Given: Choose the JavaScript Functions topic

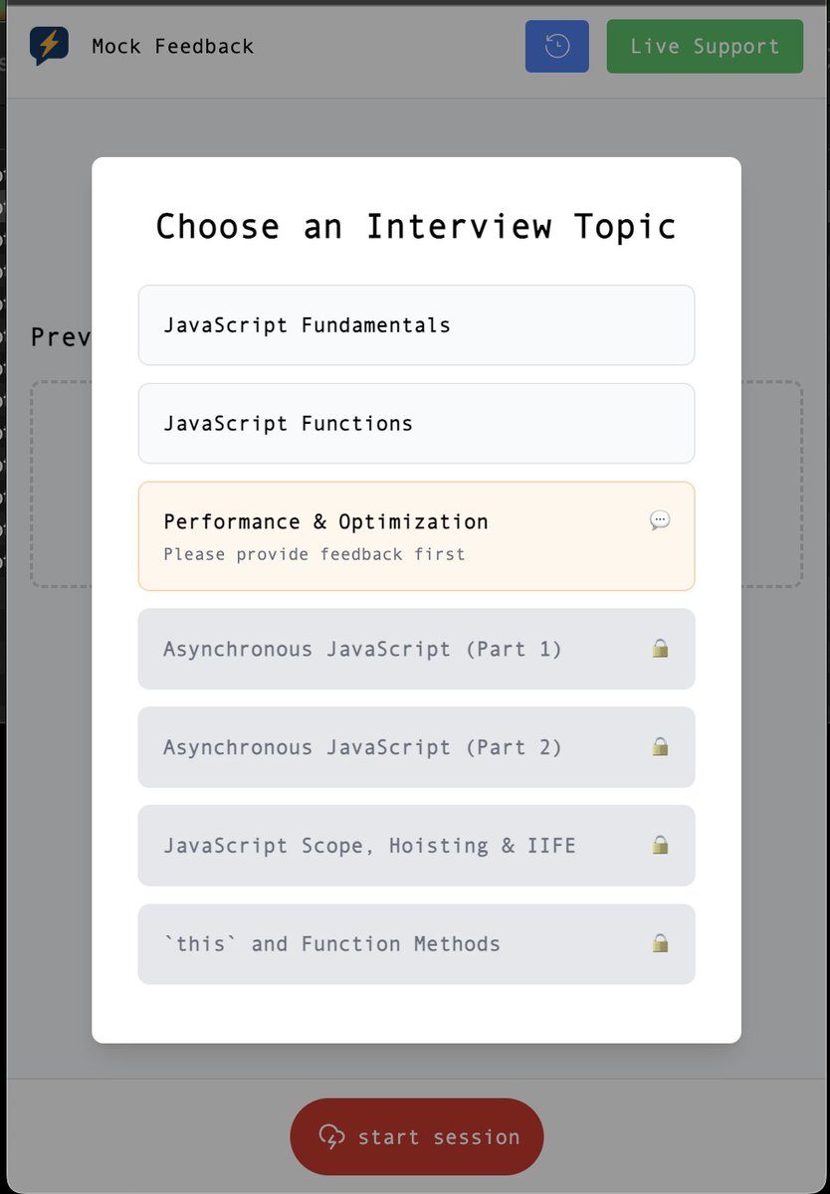Looking at the screenshot, I should (x=416, y=424).
